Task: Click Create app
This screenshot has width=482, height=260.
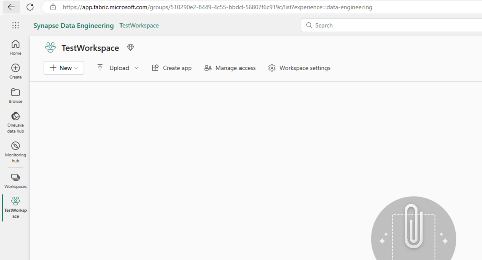Action: 172,68
